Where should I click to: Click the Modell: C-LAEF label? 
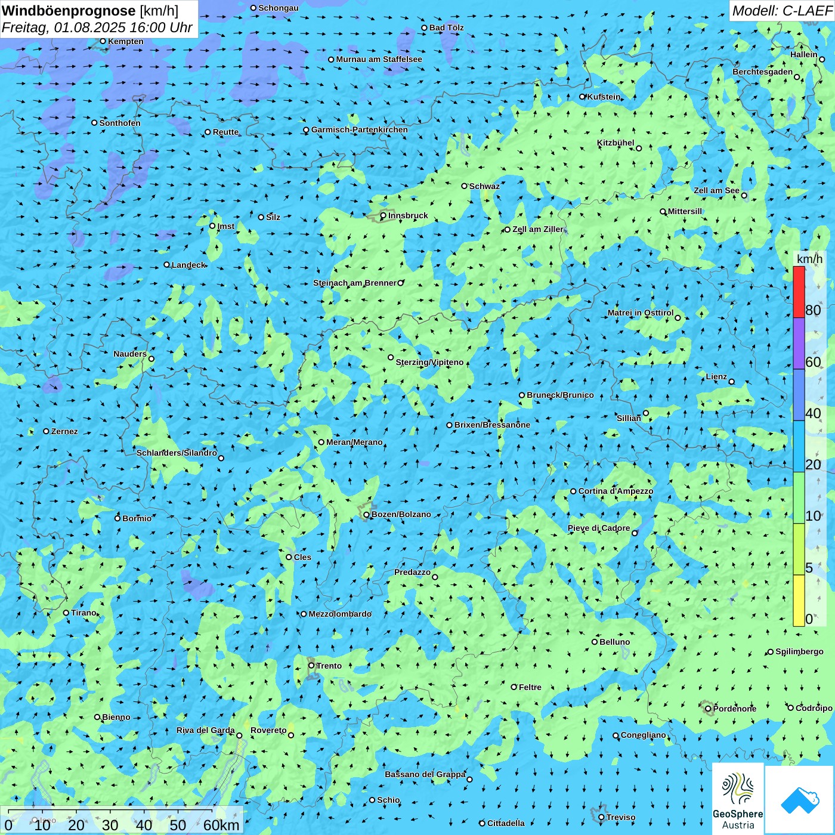(x=782, y=11)
